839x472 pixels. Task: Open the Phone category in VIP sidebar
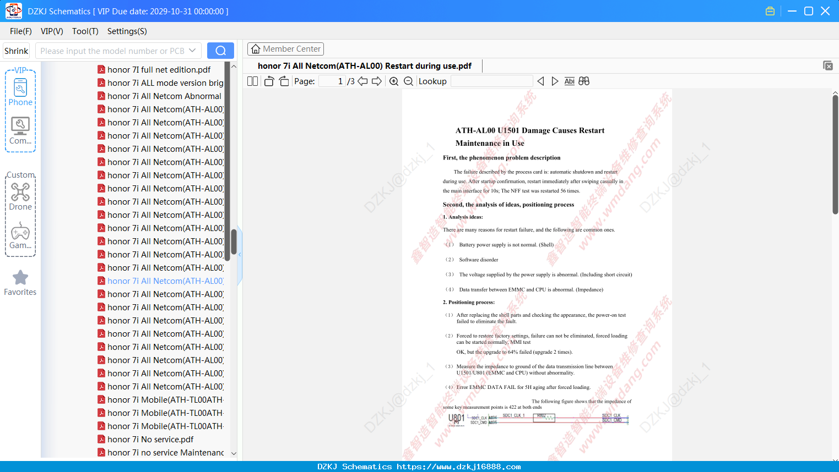[x=20, y=91]
